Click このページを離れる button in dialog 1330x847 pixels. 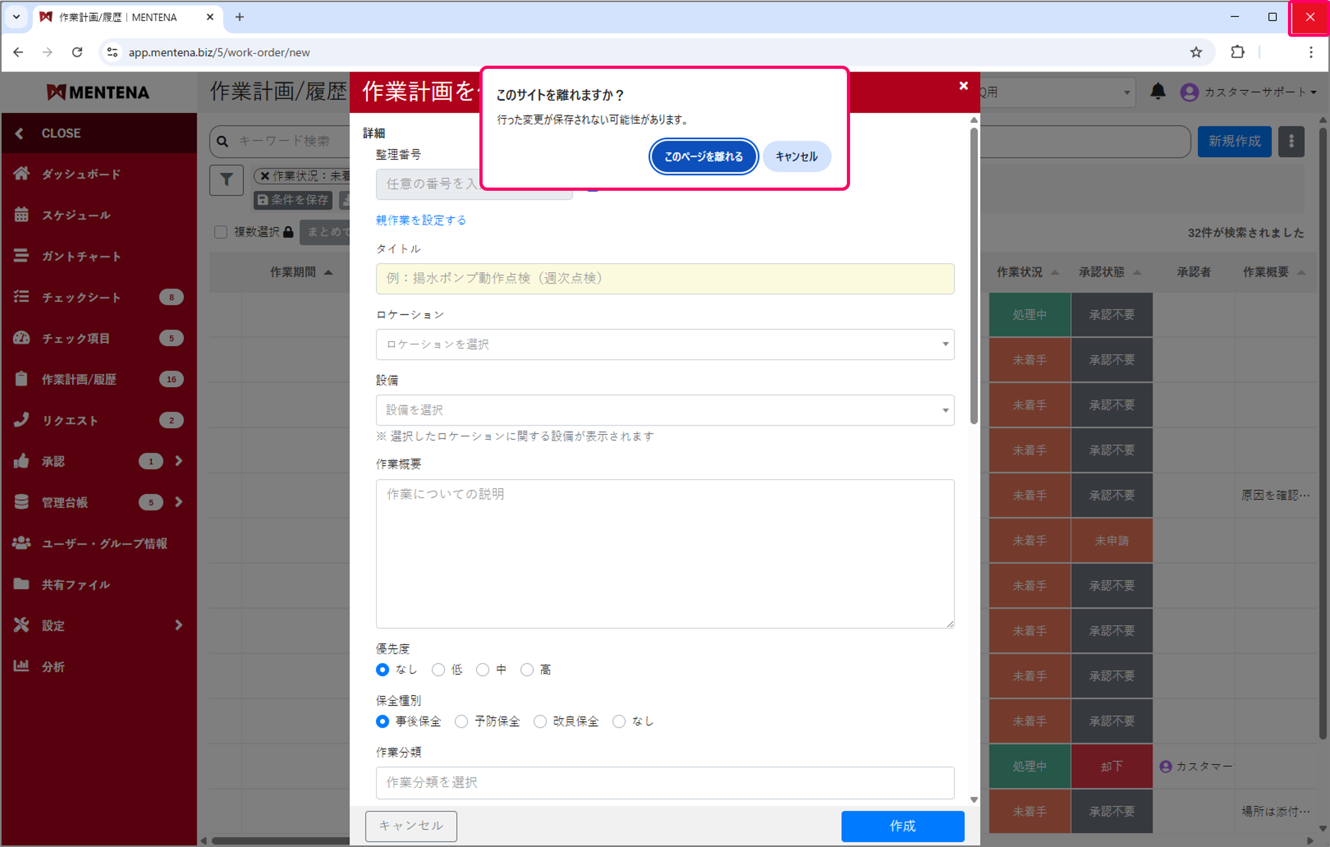point(703,157)
